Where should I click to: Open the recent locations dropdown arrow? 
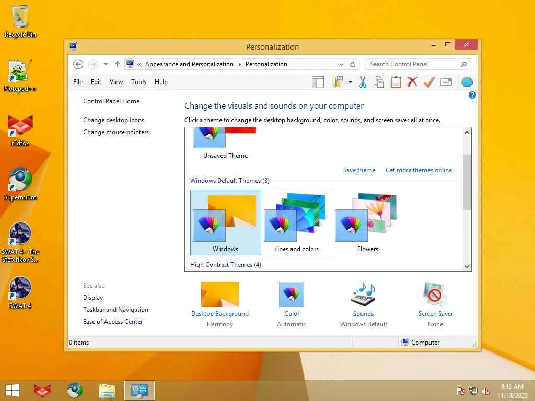106,64
